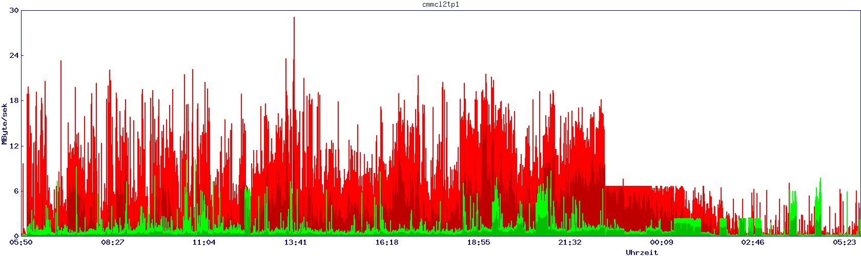The width and height of the screenshot is (861, 256).
Task: Click the chart title cmmcl2tp1
Action: [440, 4]
